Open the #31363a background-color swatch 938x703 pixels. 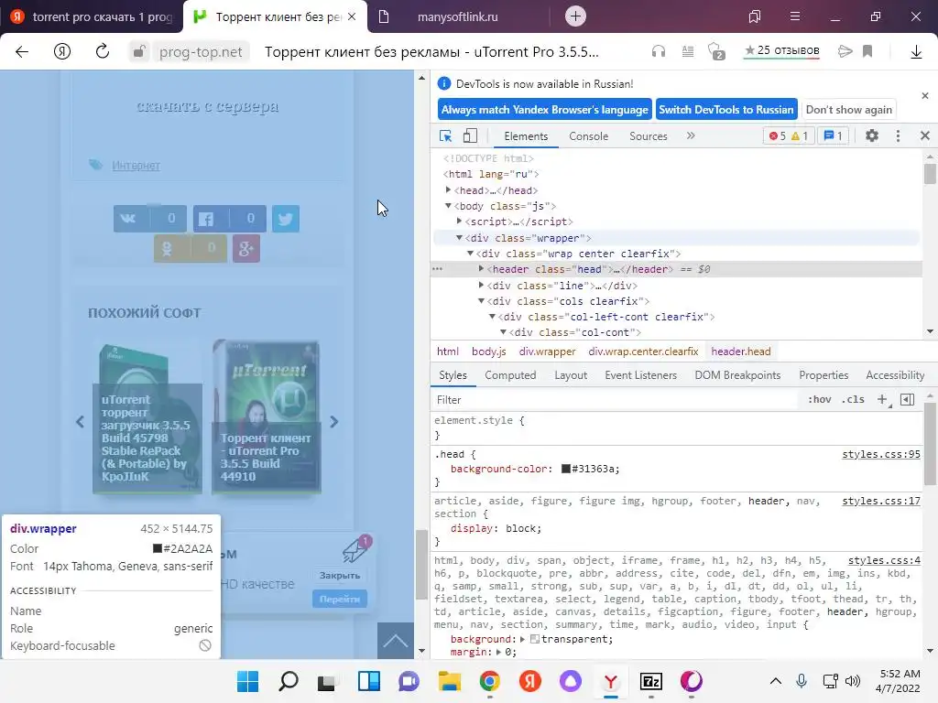tap(565, 469)
